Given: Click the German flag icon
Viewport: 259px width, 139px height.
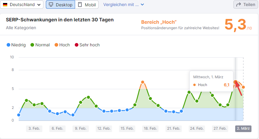Looking at the screenshot, I should [x=5, y=5].
